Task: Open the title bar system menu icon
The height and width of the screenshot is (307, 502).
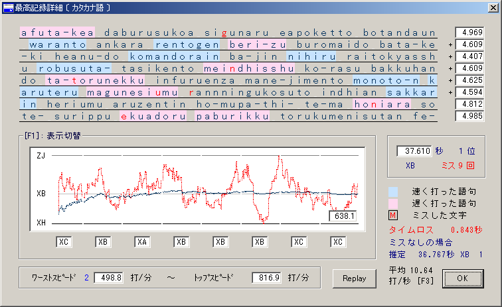Action: coord(9,8)
